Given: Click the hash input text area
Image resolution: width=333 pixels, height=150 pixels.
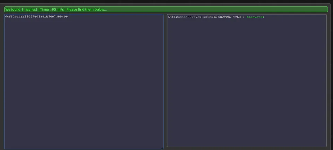Looking at the screenshot, I should tap(84, 82).
